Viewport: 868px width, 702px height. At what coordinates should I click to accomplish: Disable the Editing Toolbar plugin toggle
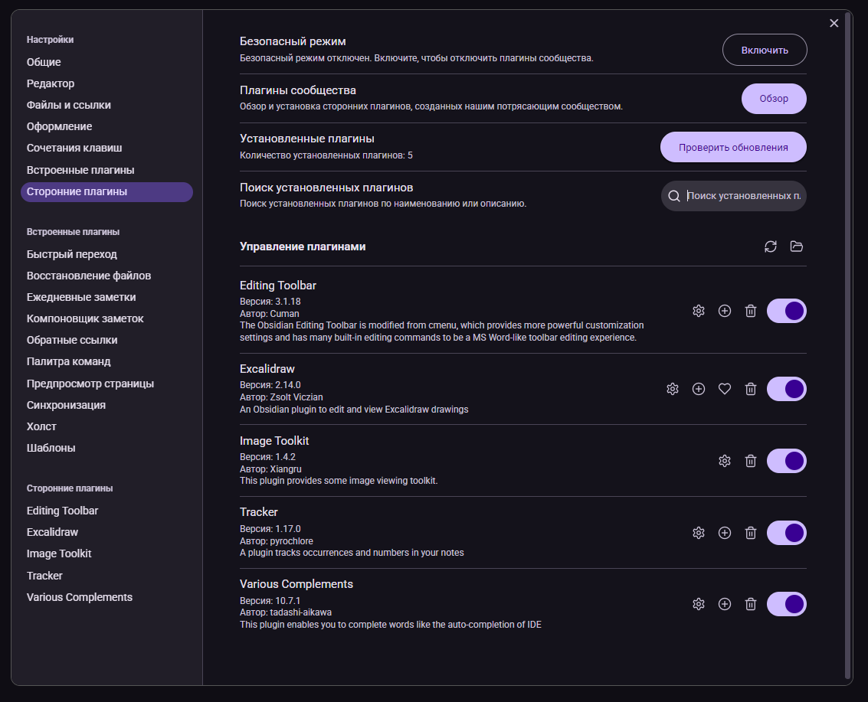click(787, 311)
